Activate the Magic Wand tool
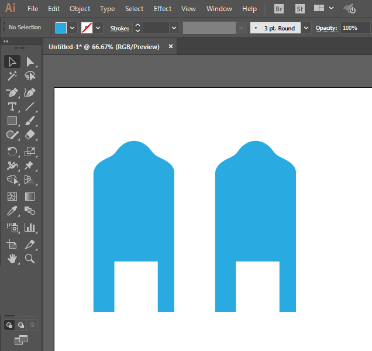Image resolution: width=372 pixels, height=351 pixels. point(12,77)
